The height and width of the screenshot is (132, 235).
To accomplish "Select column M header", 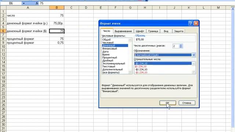I will point(218,8).
